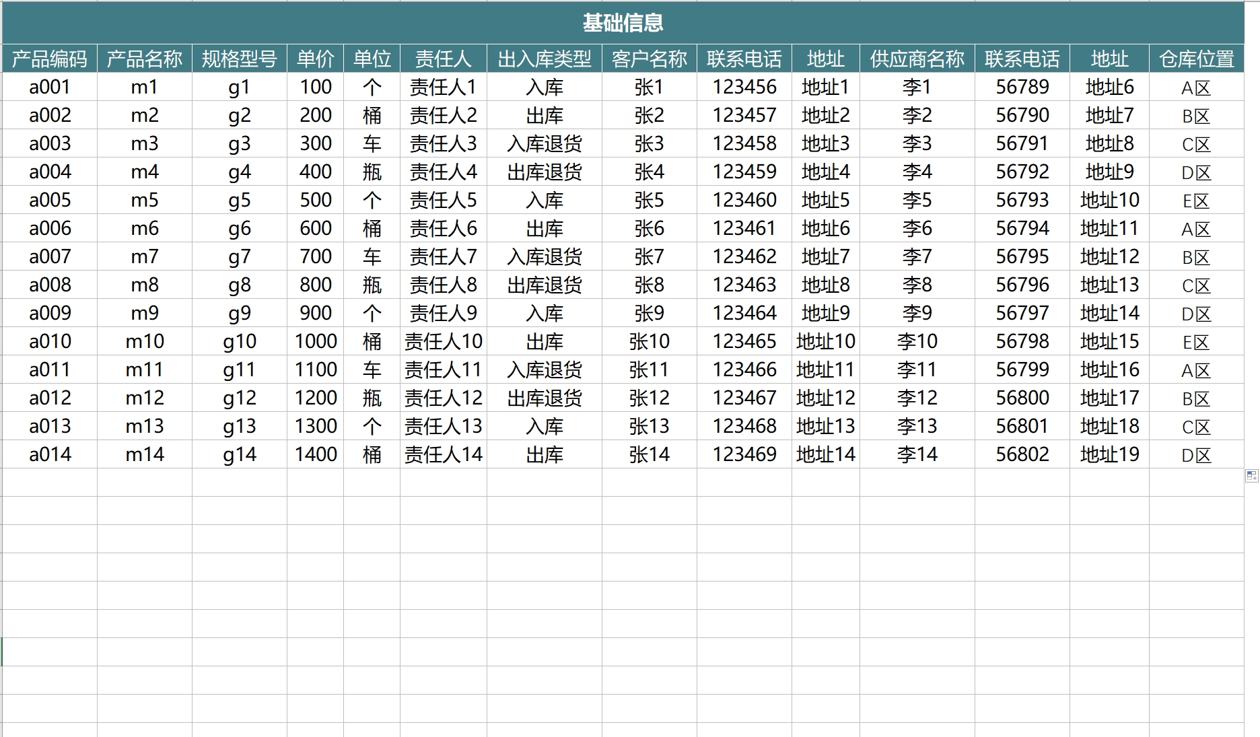
Task: Select the 供应商名称 header cell
Action: [917, 59]
